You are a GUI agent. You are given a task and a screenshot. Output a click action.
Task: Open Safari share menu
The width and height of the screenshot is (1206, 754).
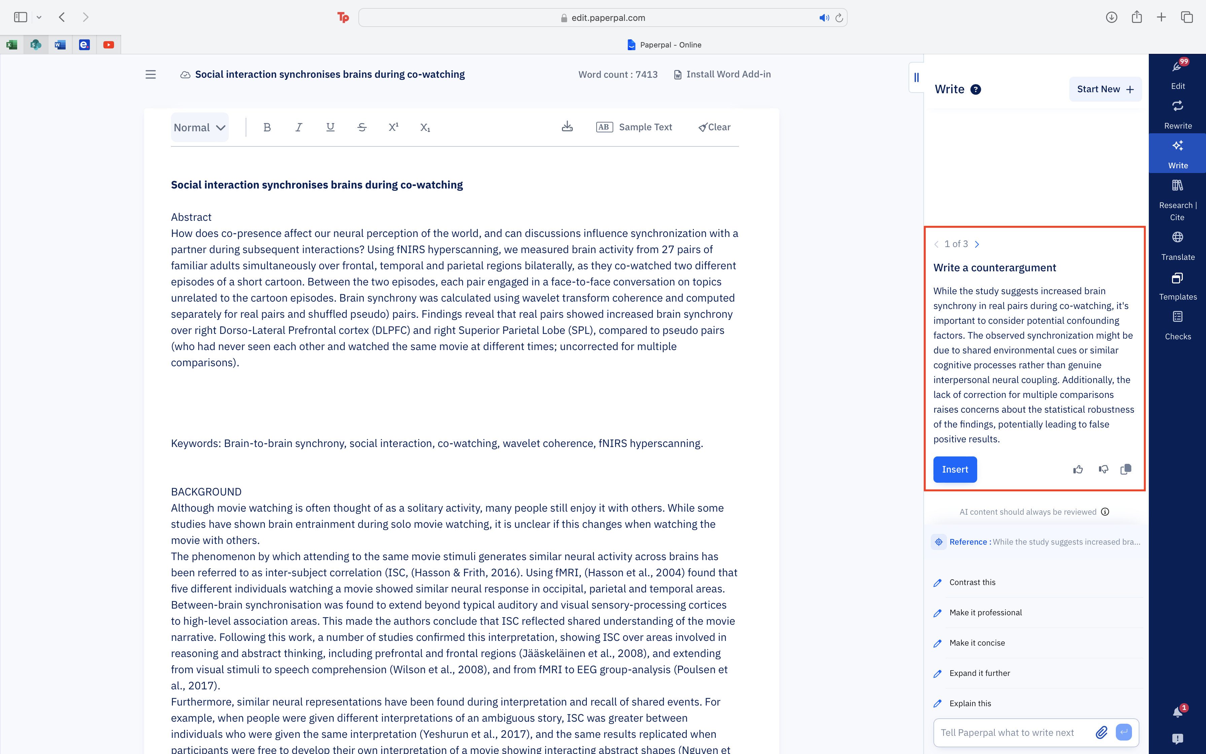click(x=1136, y=18)
